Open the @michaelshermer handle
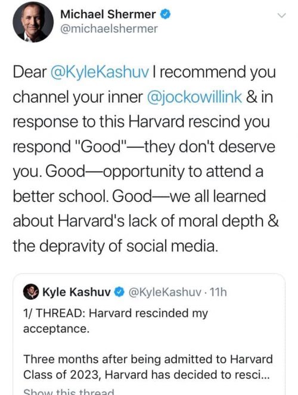 [109, 29]
